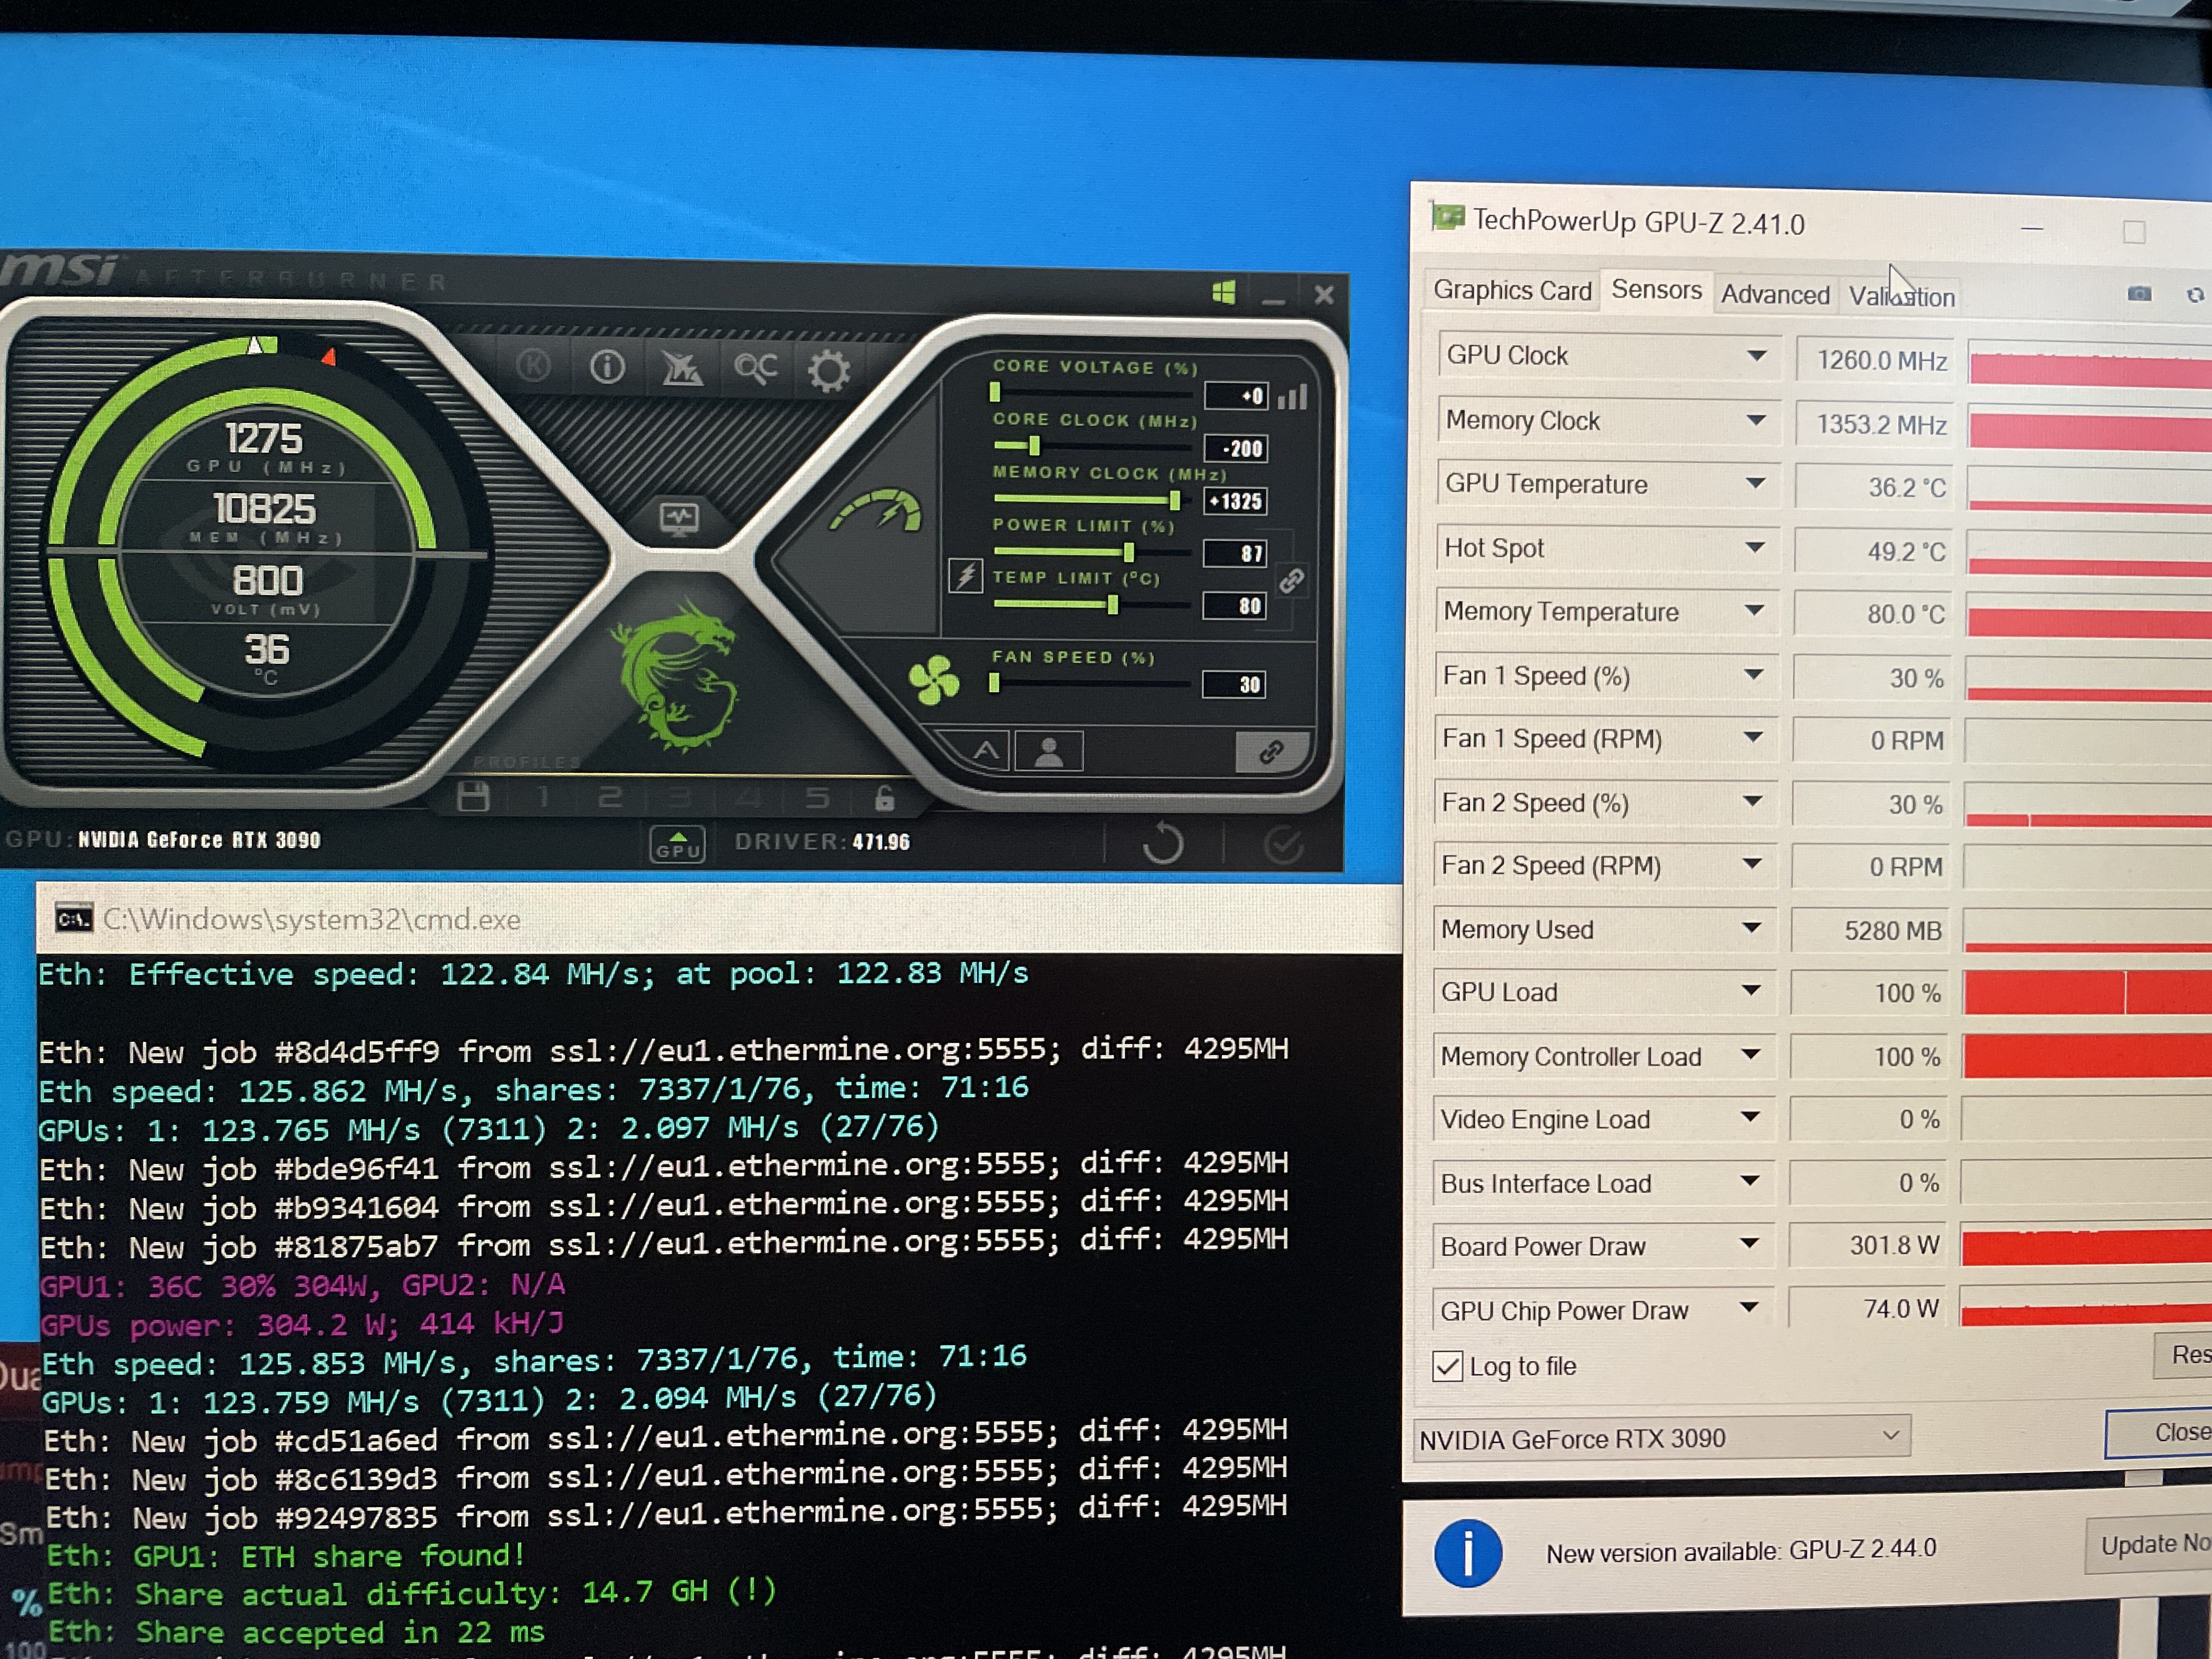Screen dimensions: 2212x1659
Task: Toggle the profile lock icon
Action: pyautogui.click(x=884, y=799)
